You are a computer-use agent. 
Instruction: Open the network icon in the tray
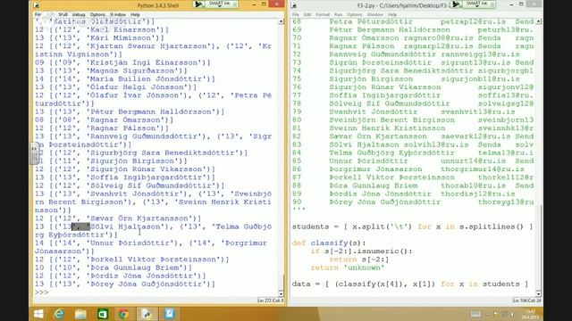[504, 314]
